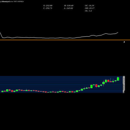
Task: Click the white indicator line's rightmost end
Action: coord(118,32)
